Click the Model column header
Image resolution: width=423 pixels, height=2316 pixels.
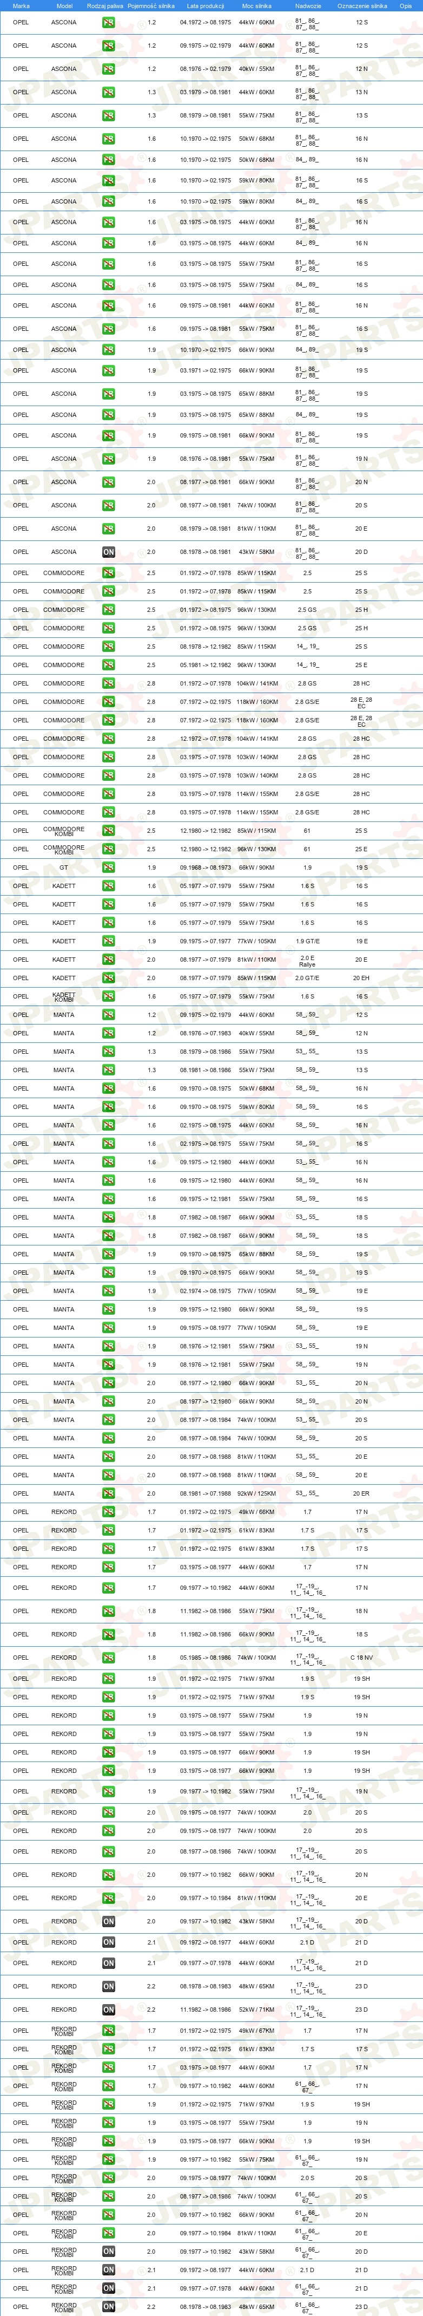click(x=64, y=5)
